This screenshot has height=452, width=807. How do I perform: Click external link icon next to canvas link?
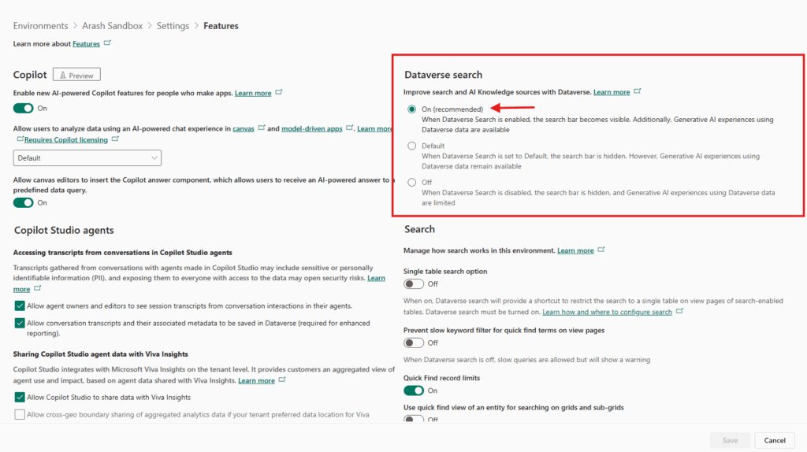(x=261, y=128)
